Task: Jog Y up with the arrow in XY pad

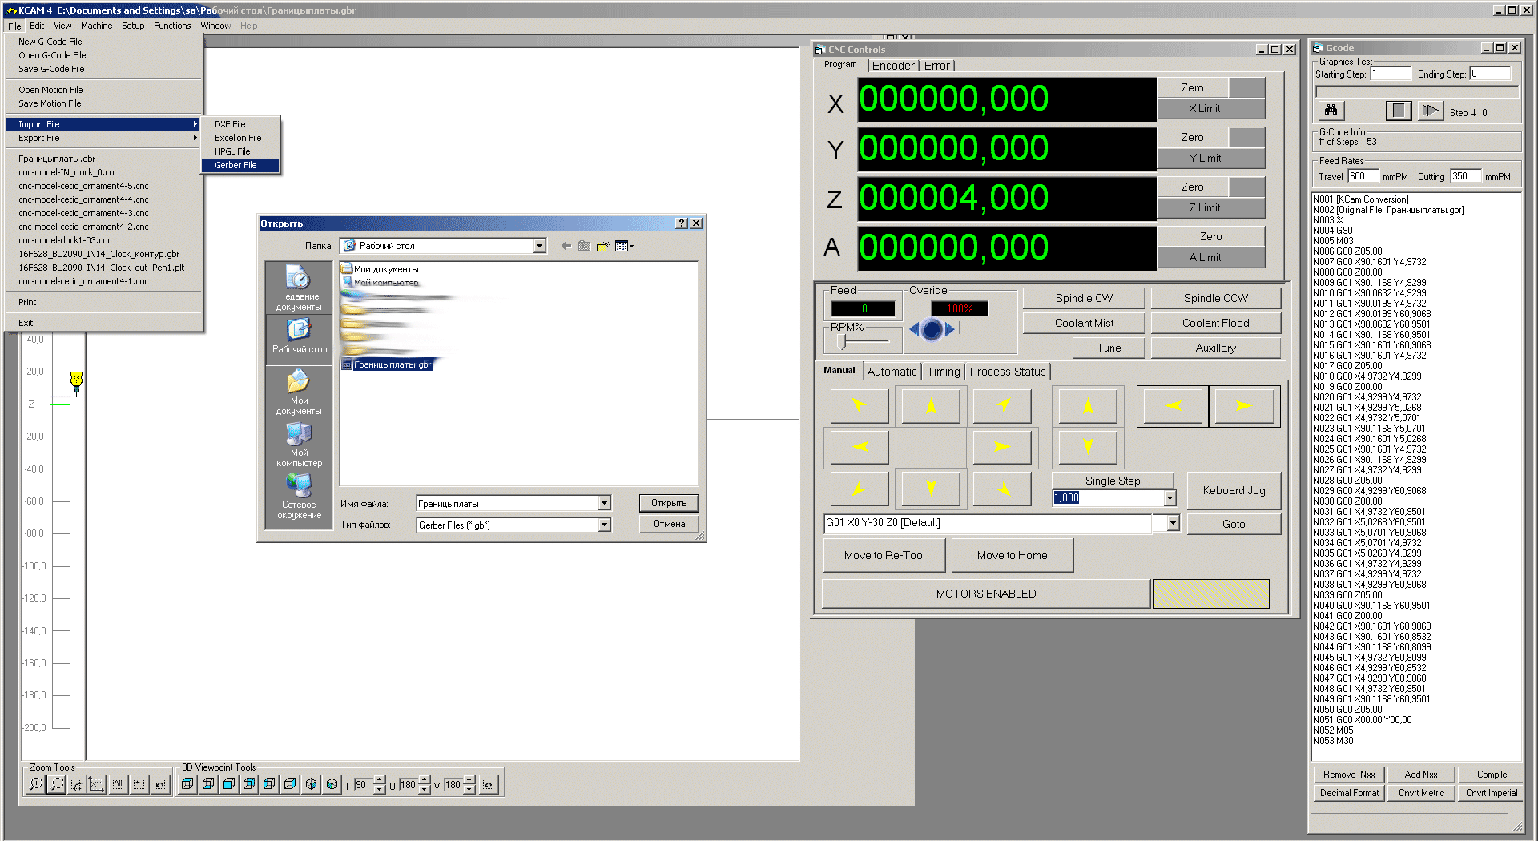Action: [x=931, y=405]
